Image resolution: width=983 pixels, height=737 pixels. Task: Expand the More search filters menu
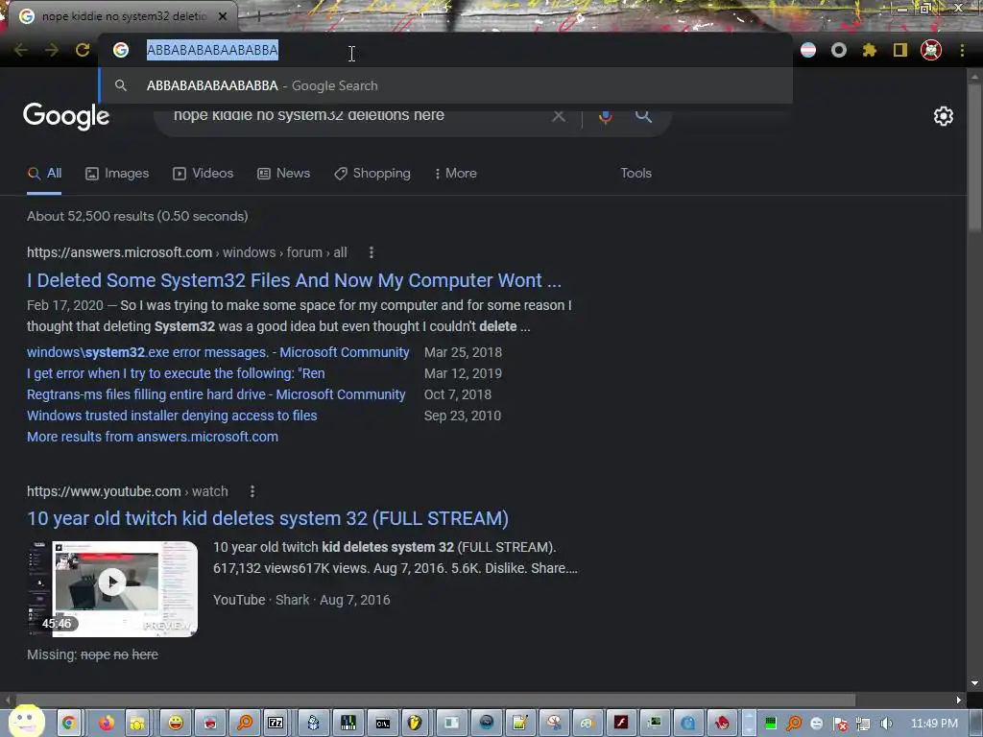click(x=456, y=173)
